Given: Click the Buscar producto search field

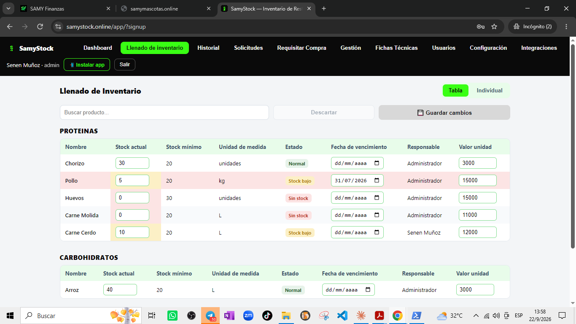Looking at the screenshot, I should tap(164, 113).
